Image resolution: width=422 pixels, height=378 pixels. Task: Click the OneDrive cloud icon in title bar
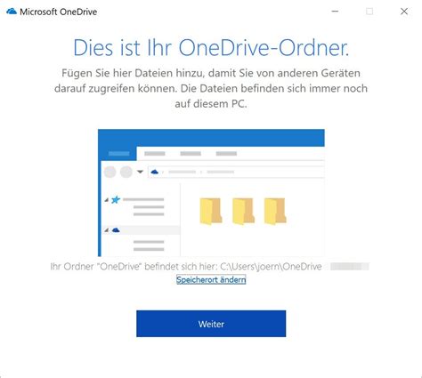pos(12,12)
